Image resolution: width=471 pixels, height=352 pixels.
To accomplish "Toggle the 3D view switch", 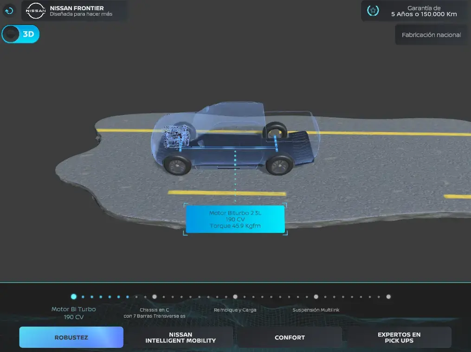I will click(20, 34).
